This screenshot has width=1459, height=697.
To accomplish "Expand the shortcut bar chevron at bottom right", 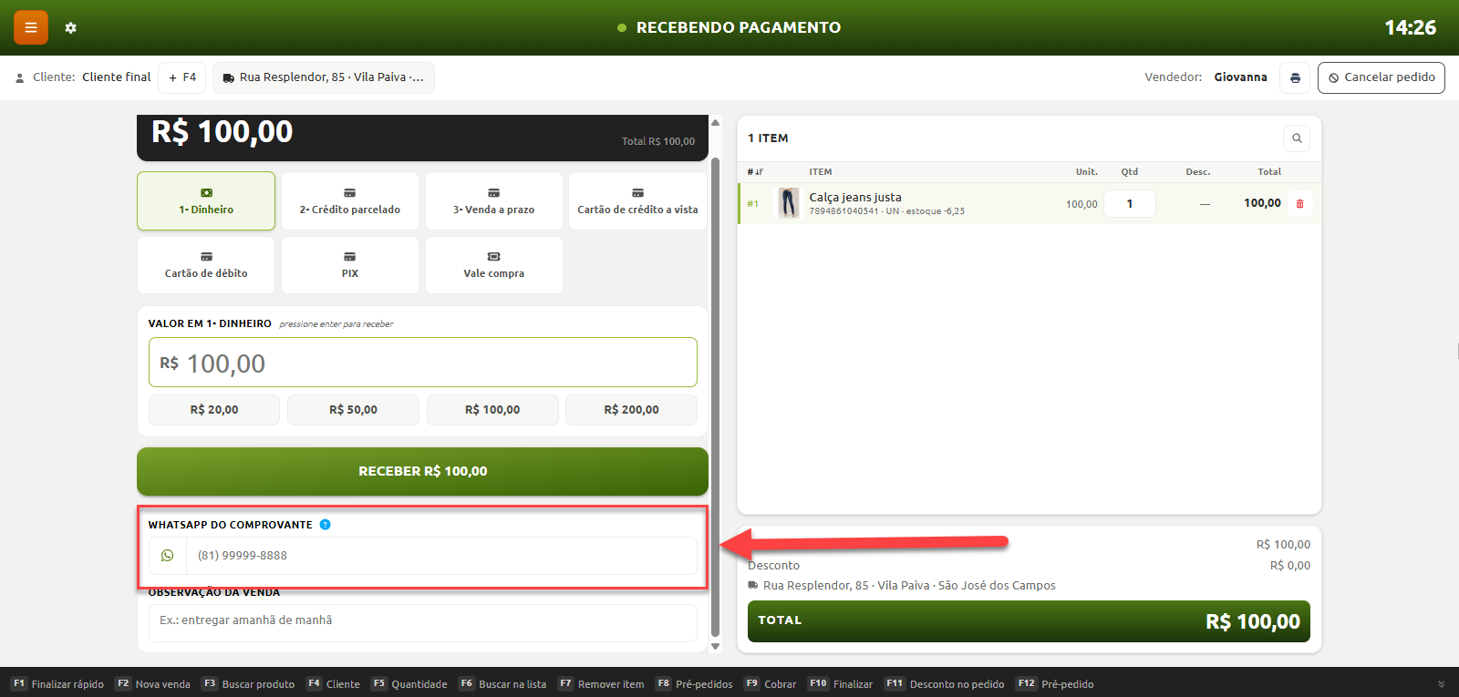I will point(1442,684).
